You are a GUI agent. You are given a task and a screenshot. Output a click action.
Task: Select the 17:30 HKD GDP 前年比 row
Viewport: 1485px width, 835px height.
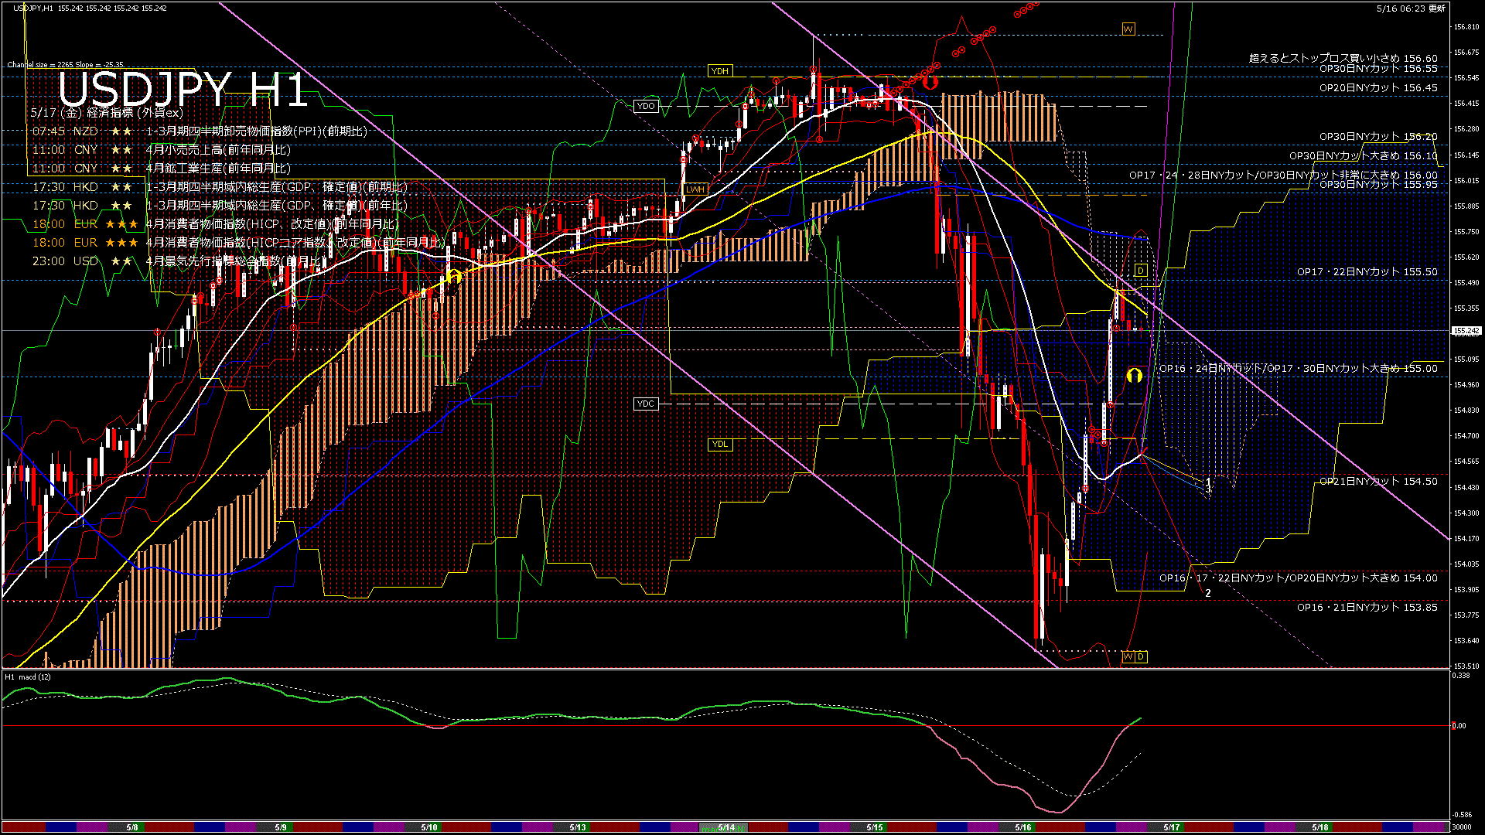pos(220,206)
